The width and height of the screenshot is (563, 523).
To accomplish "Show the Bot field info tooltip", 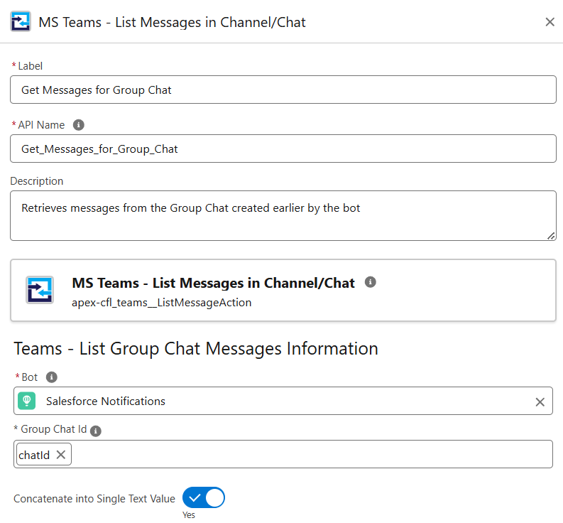I will pos(52,377).
